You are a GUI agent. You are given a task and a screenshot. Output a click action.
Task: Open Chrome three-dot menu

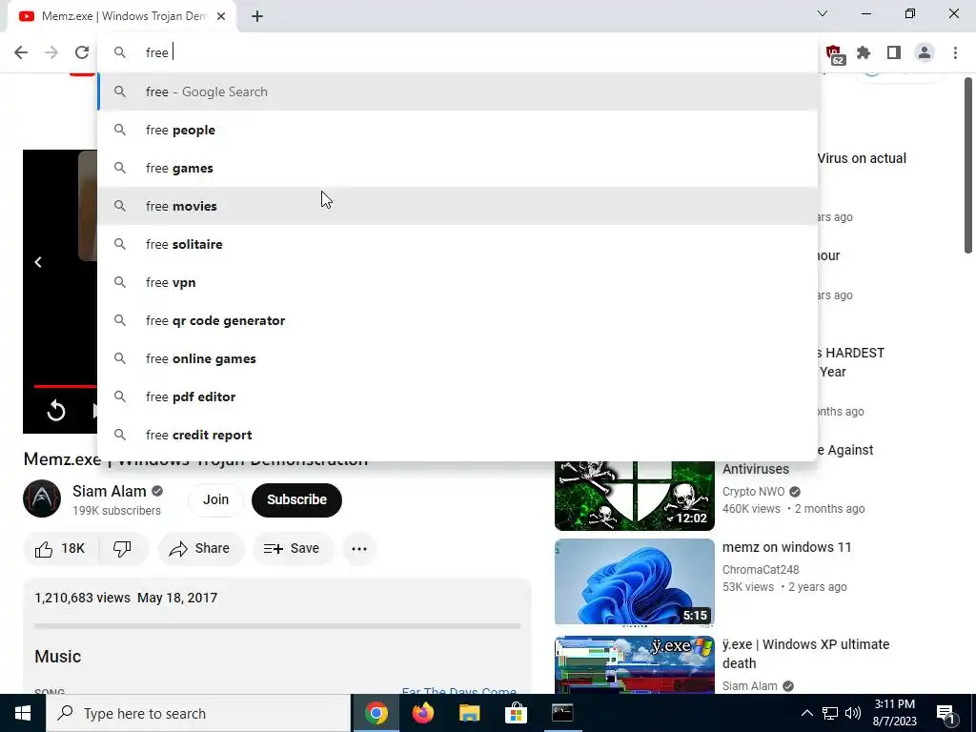tap(955, 53)
